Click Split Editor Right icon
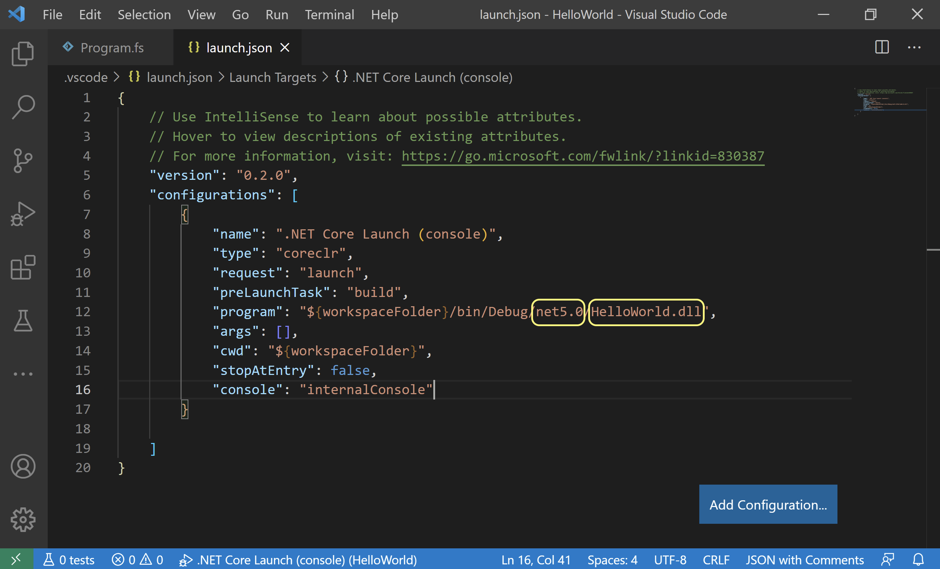Screen dimensions: 940x569 (x=882, y=48)
